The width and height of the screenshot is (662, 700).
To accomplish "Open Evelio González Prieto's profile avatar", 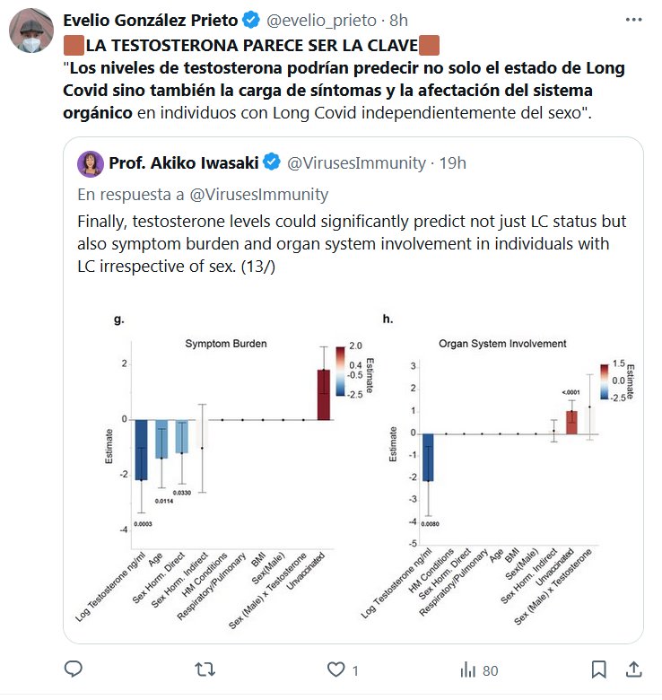I will [32, 31].
